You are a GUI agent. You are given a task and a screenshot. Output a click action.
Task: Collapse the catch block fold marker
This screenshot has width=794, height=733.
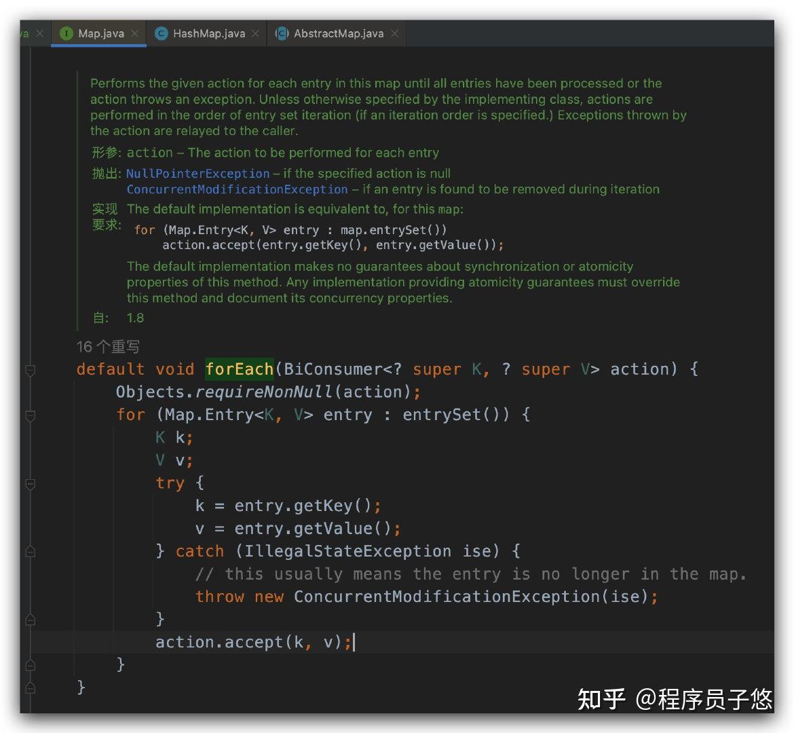(x=31, y=552)
